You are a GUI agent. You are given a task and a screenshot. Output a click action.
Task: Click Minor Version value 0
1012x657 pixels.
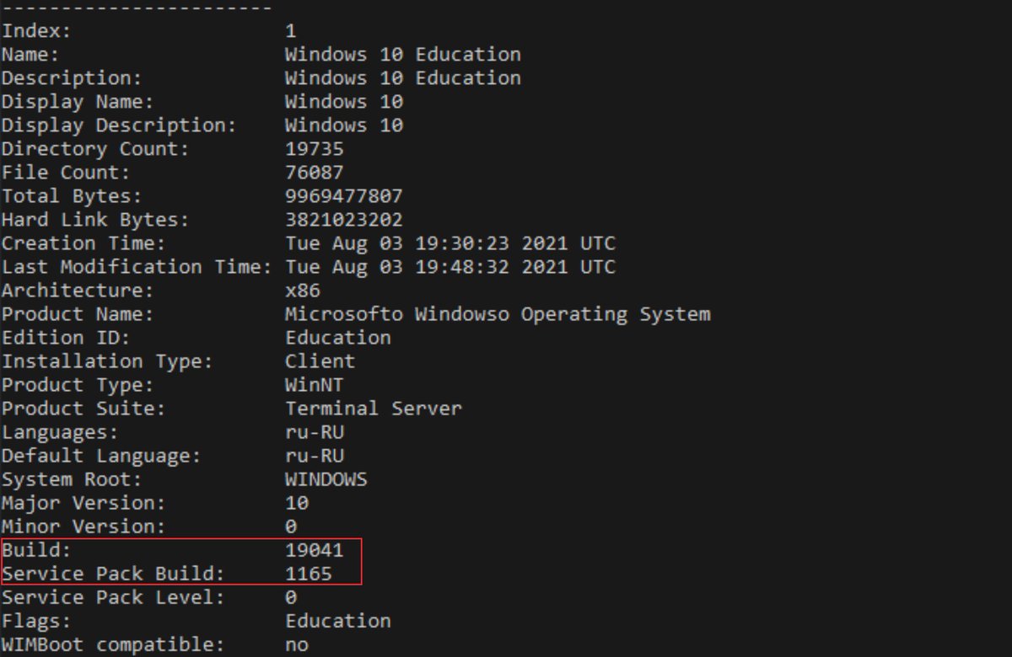coord(291,526)
